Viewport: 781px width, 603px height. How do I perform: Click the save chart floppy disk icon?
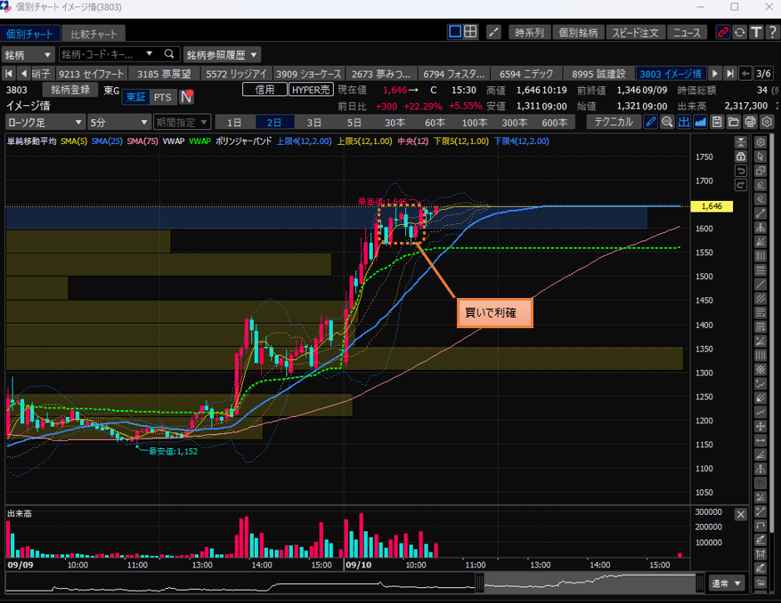pyautogui.click(x=717, y=122)
